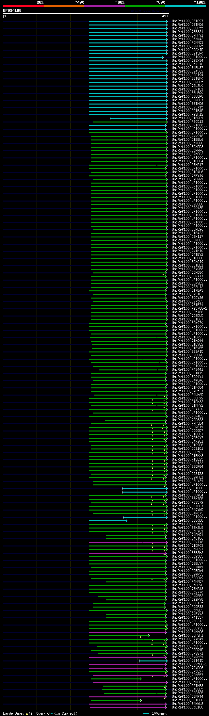Click the white query length bar

pyautogui.click(x=86, y=13)
